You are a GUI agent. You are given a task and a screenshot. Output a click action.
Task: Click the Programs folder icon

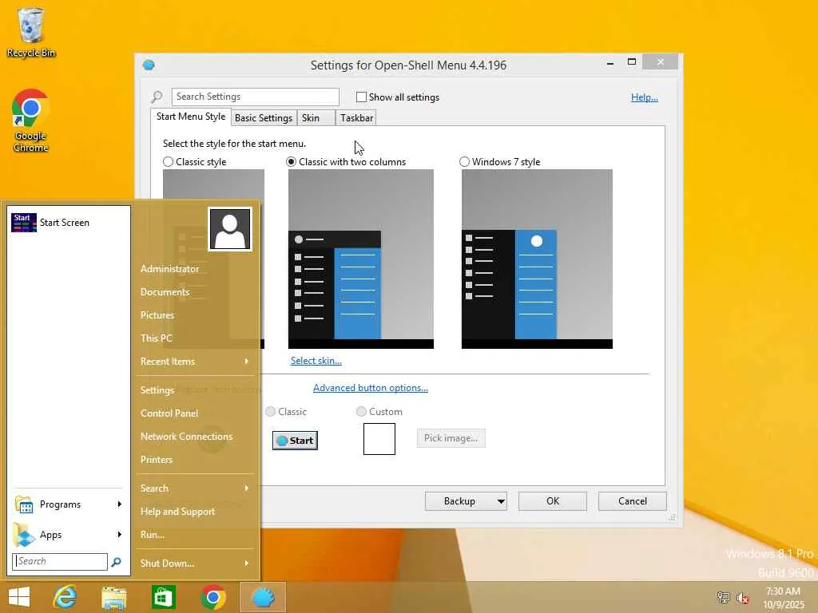tap(24, 504)
